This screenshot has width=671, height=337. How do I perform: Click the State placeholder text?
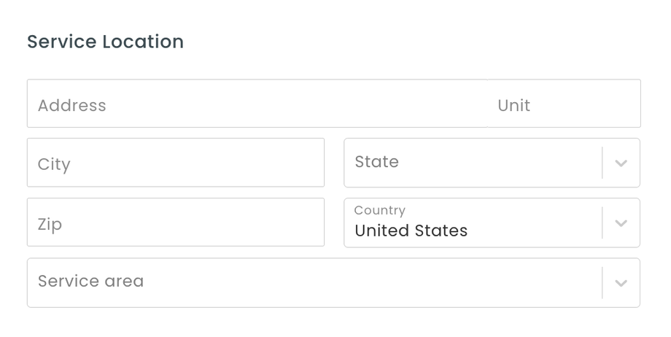(x=376, y=162)
